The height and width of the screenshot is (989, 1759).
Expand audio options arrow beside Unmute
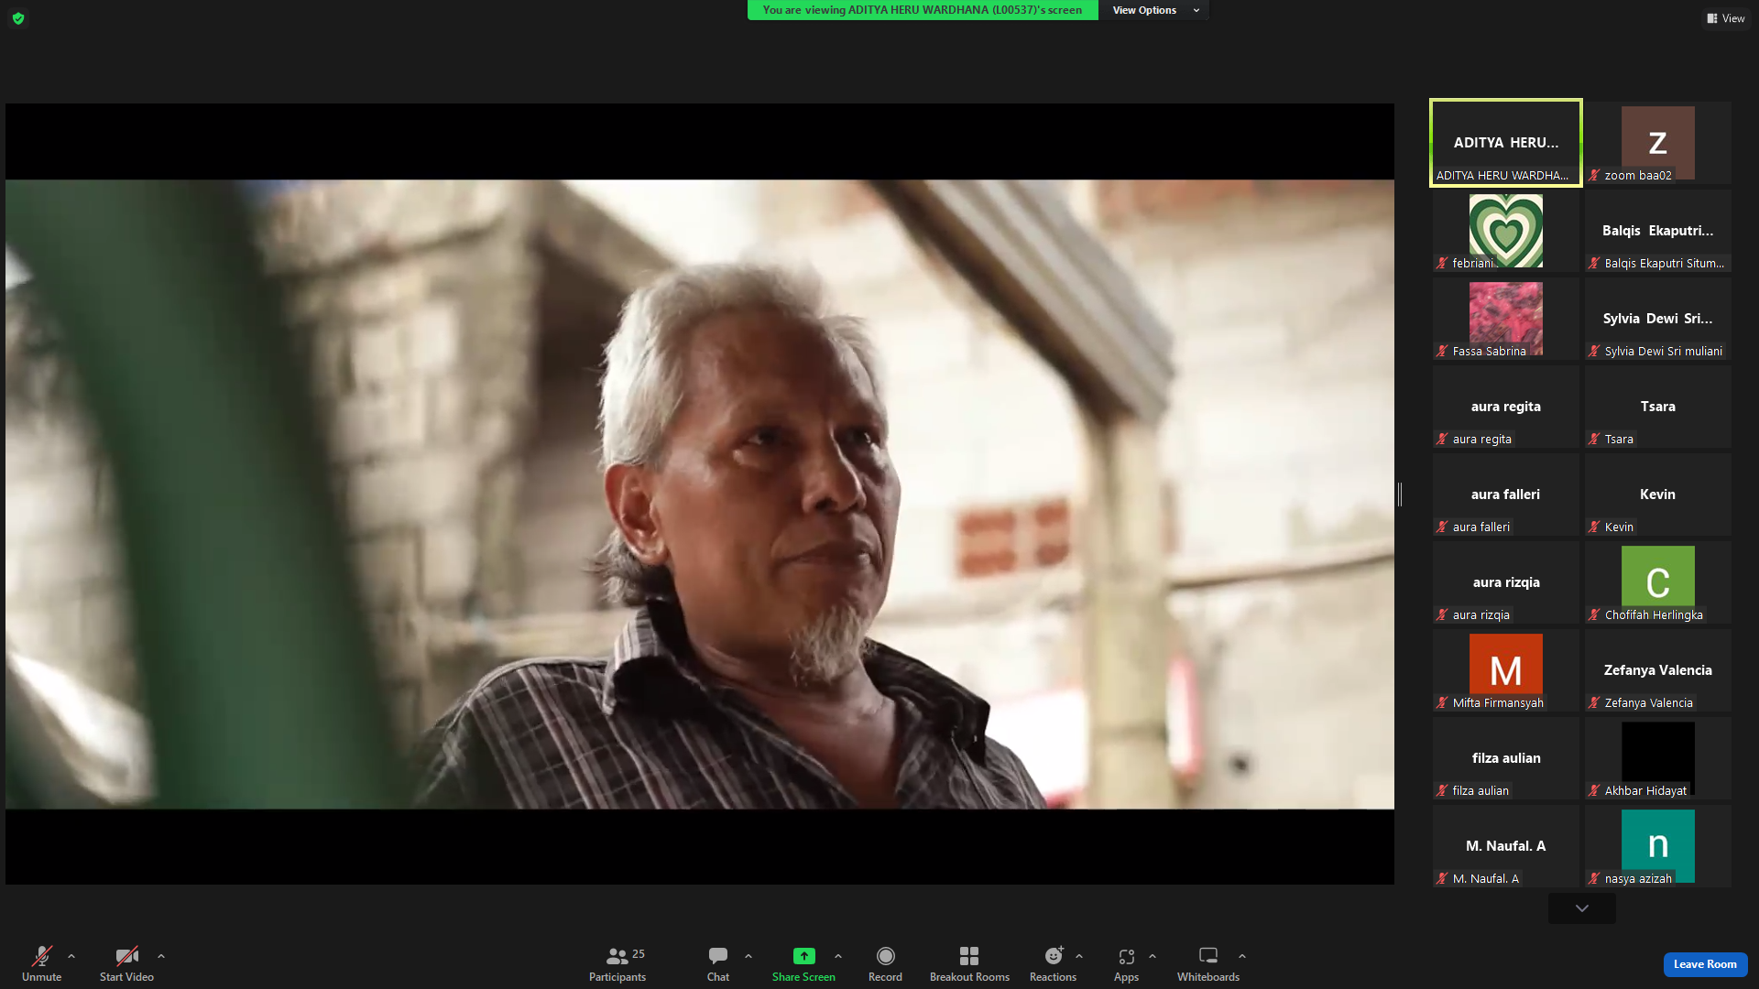click(71, 956)
